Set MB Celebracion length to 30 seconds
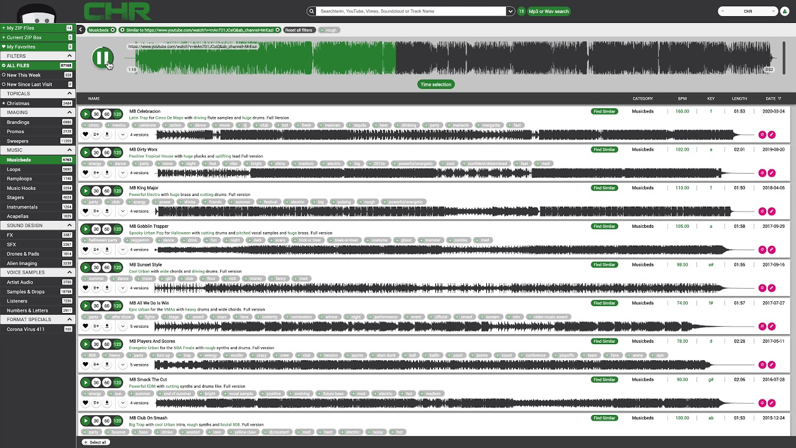The image size is (796, 448). (x=96, y=114)
